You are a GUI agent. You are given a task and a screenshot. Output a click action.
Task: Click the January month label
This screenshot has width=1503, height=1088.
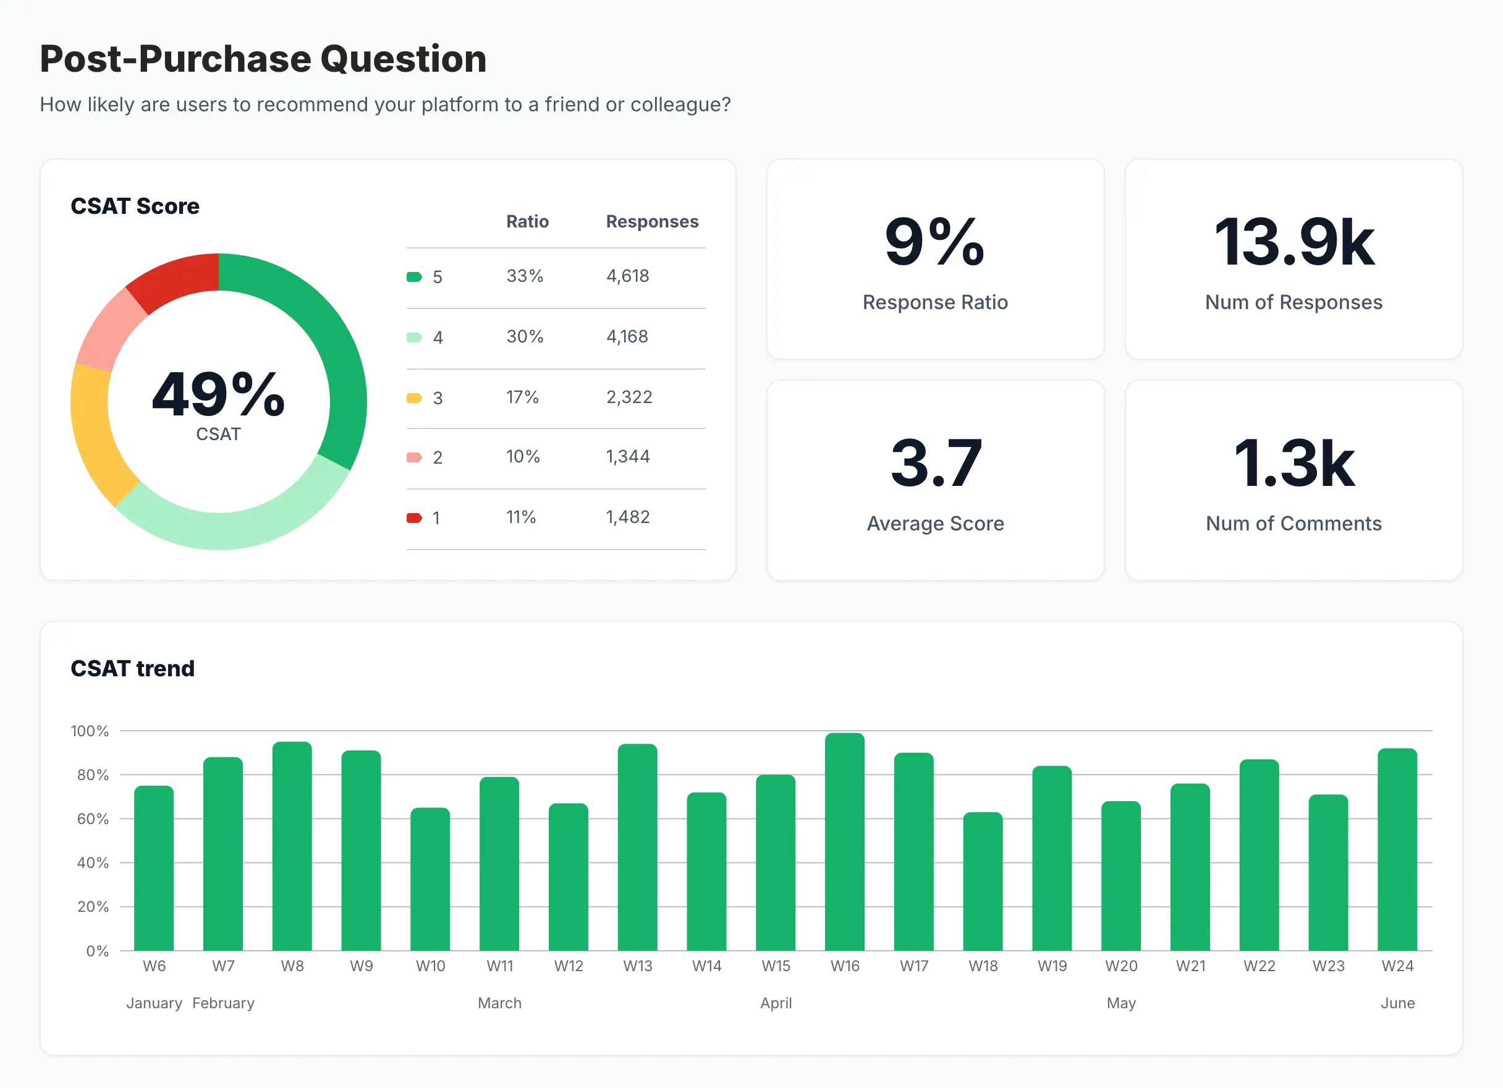(154, 1003)
